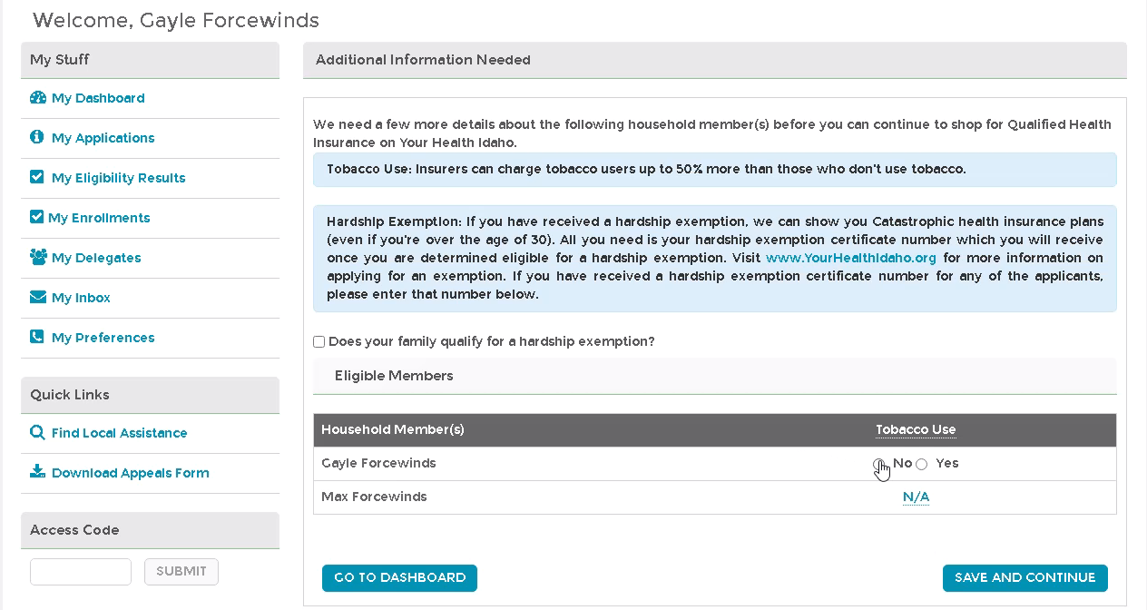Click the N/A link for Max Forcewinds
Viewport: 1147px width, 610px height.
pyautogui.click(x=916, y=497)
